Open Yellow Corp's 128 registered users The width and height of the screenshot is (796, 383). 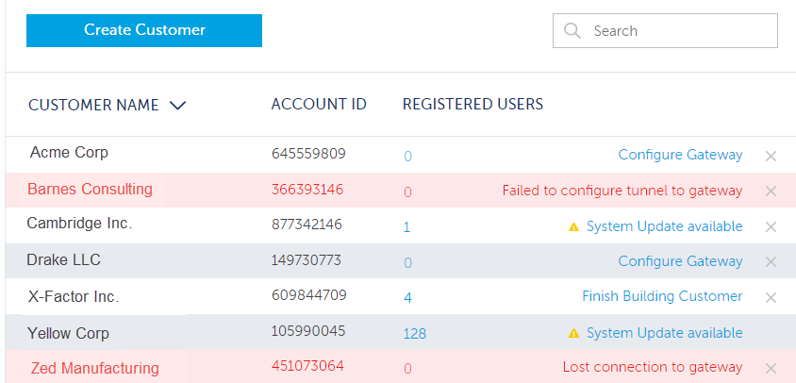tap(414, 334)
